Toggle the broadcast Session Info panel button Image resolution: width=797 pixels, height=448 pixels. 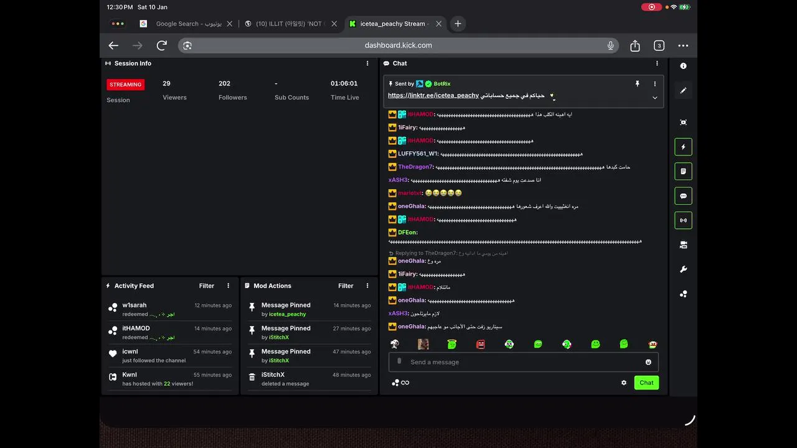683,220
